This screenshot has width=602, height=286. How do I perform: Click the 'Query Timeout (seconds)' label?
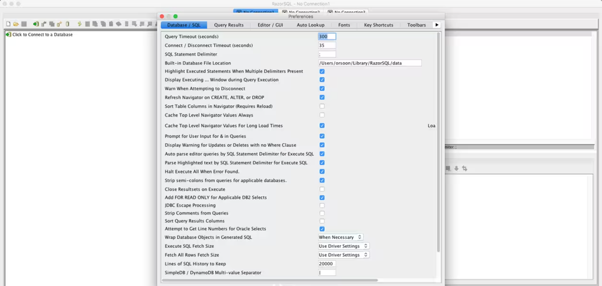[x=192, y=37]
